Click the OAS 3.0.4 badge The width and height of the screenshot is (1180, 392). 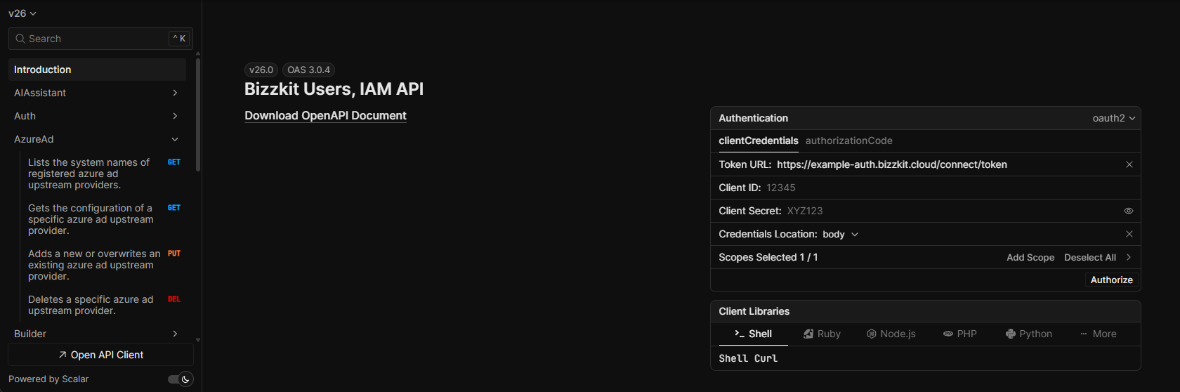(308, 70)
